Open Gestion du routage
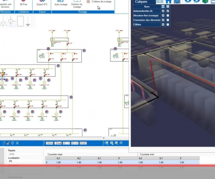Viewport: 215px width, 179px height. [x=77, y=4]
